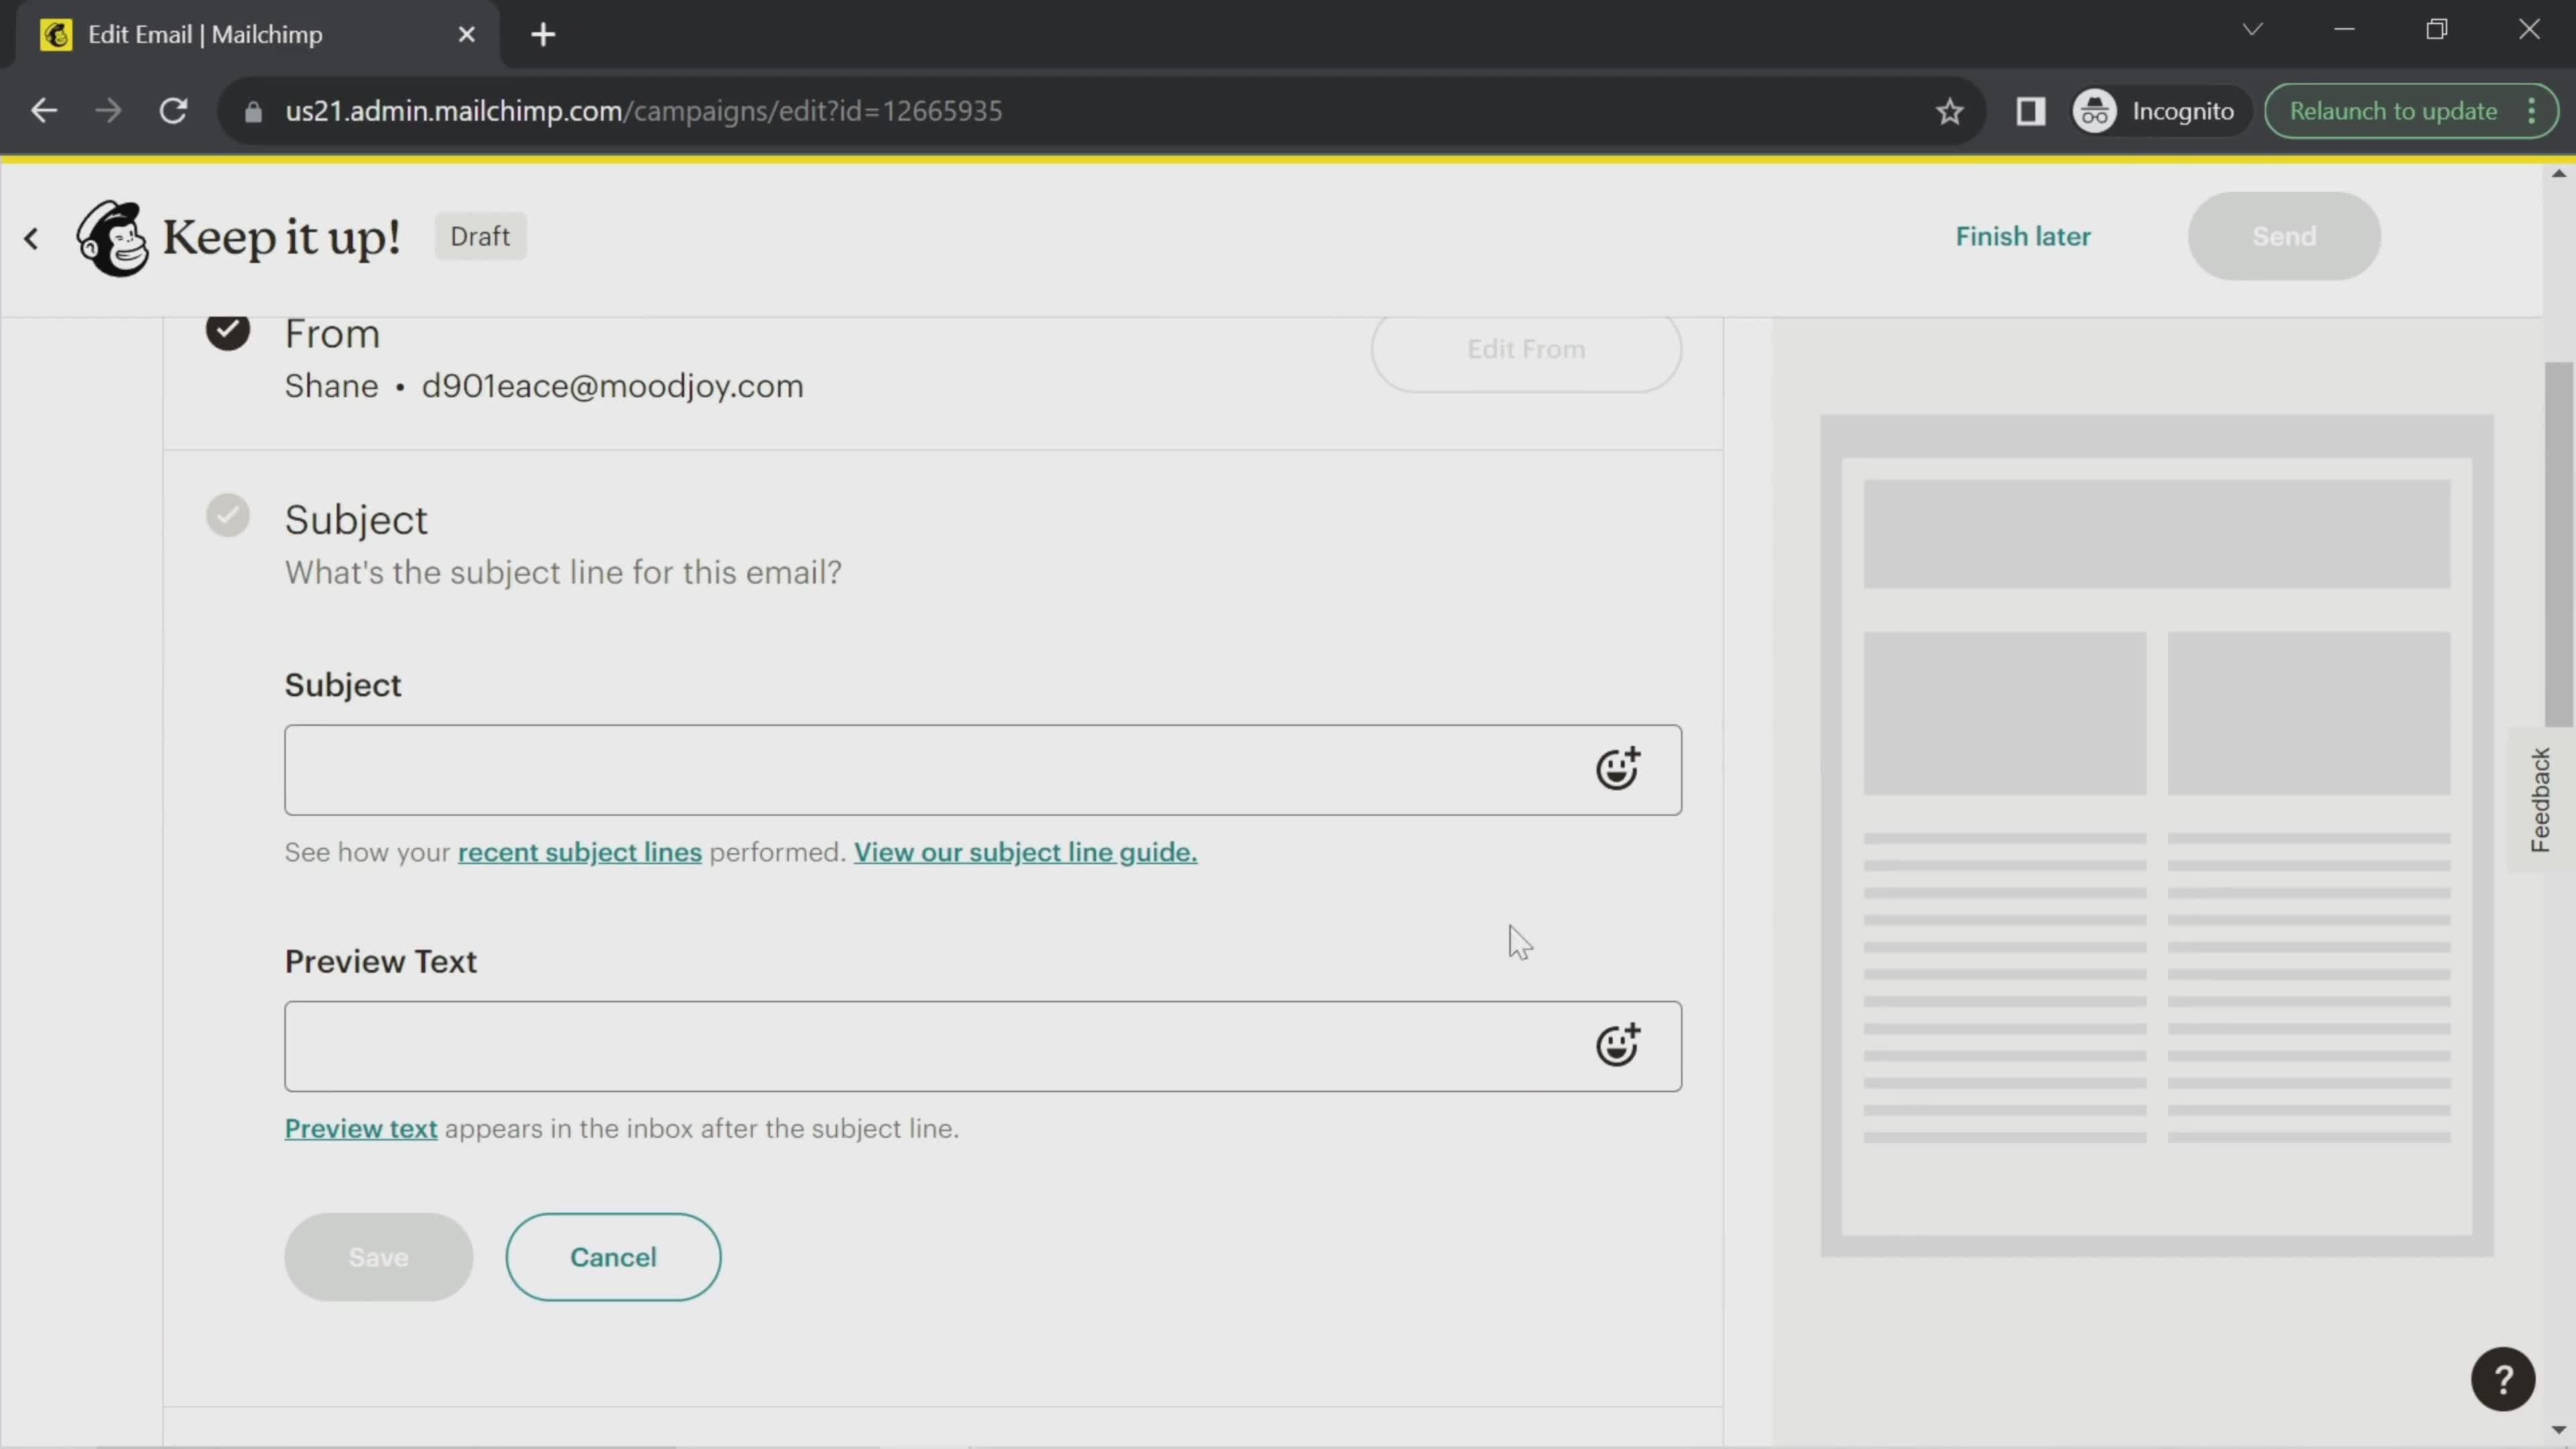Click the Mailchimp logo icon top left

[x=110, y=235]
